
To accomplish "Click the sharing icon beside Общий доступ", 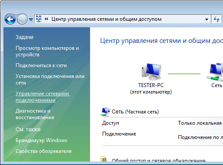I will point(103,159).
